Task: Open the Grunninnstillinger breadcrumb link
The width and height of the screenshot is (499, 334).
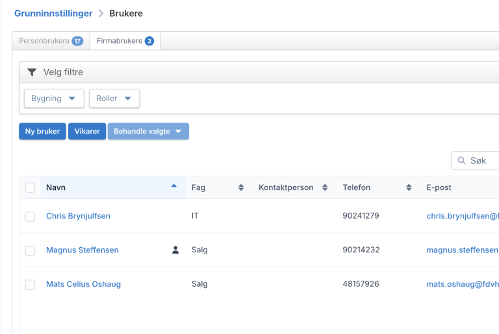Action: point(53,14)
